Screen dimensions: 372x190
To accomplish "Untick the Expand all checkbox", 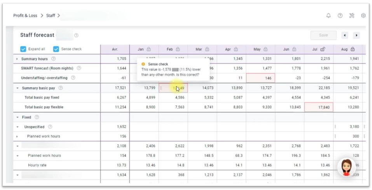I will (23, 49).
